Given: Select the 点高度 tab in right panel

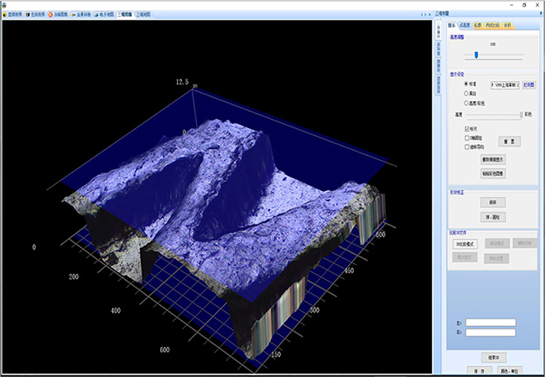Looking at the screenshot, I should point(465,25).
